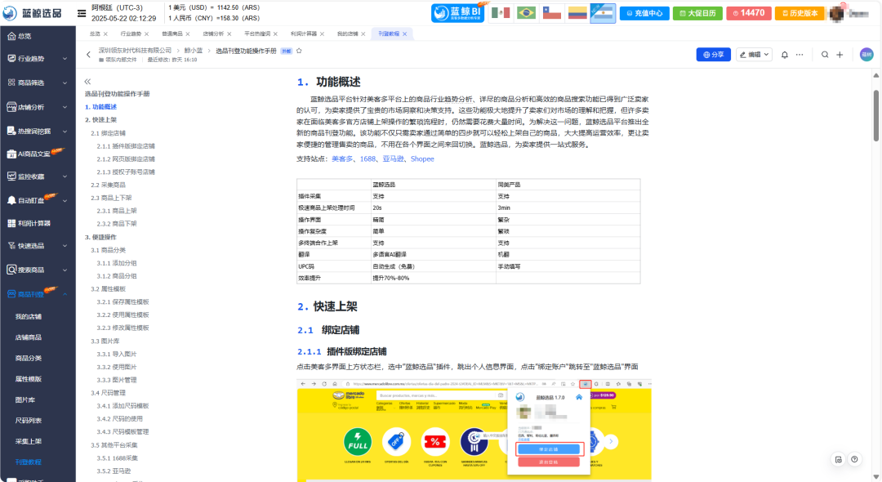Click the vertical scrollbar thumb
The image size is (882, 482).
click(875, 115)
